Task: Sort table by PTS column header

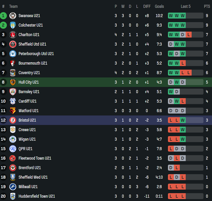Action: pyautogui.click(x=207, y=6)
